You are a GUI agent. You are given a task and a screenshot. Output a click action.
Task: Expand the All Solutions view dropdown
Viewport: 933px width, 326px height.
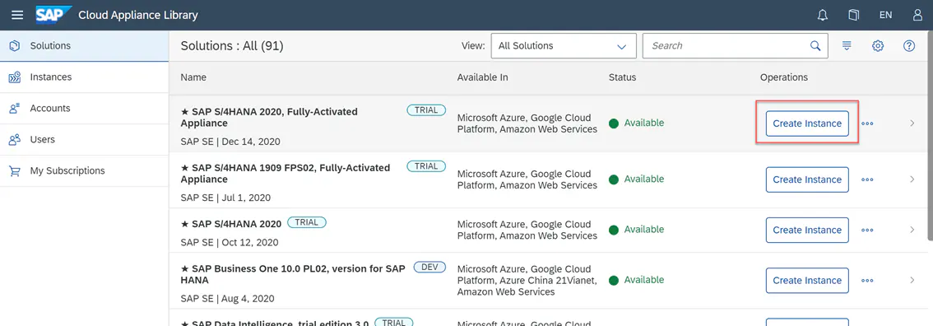pyautogui.click(x=564, y=46)
